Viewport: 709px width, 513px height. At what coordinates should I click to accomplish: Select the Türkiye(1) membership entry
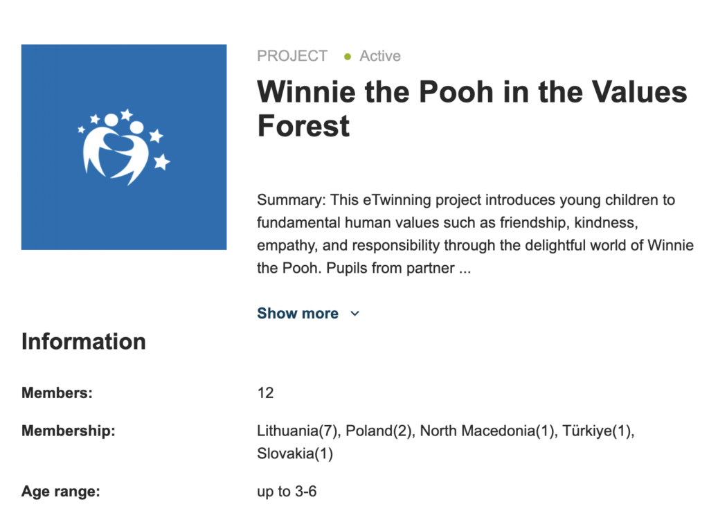pyautogui.click(x=598, y=431)
